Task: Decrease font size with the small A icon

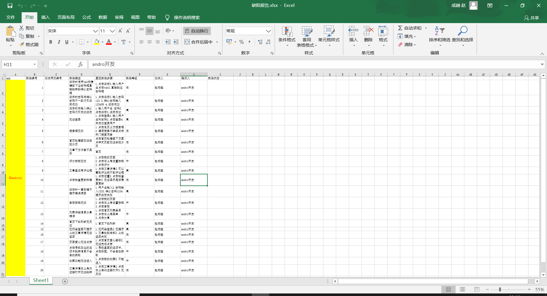Action: pyautogui.click(x=128, y=31)
